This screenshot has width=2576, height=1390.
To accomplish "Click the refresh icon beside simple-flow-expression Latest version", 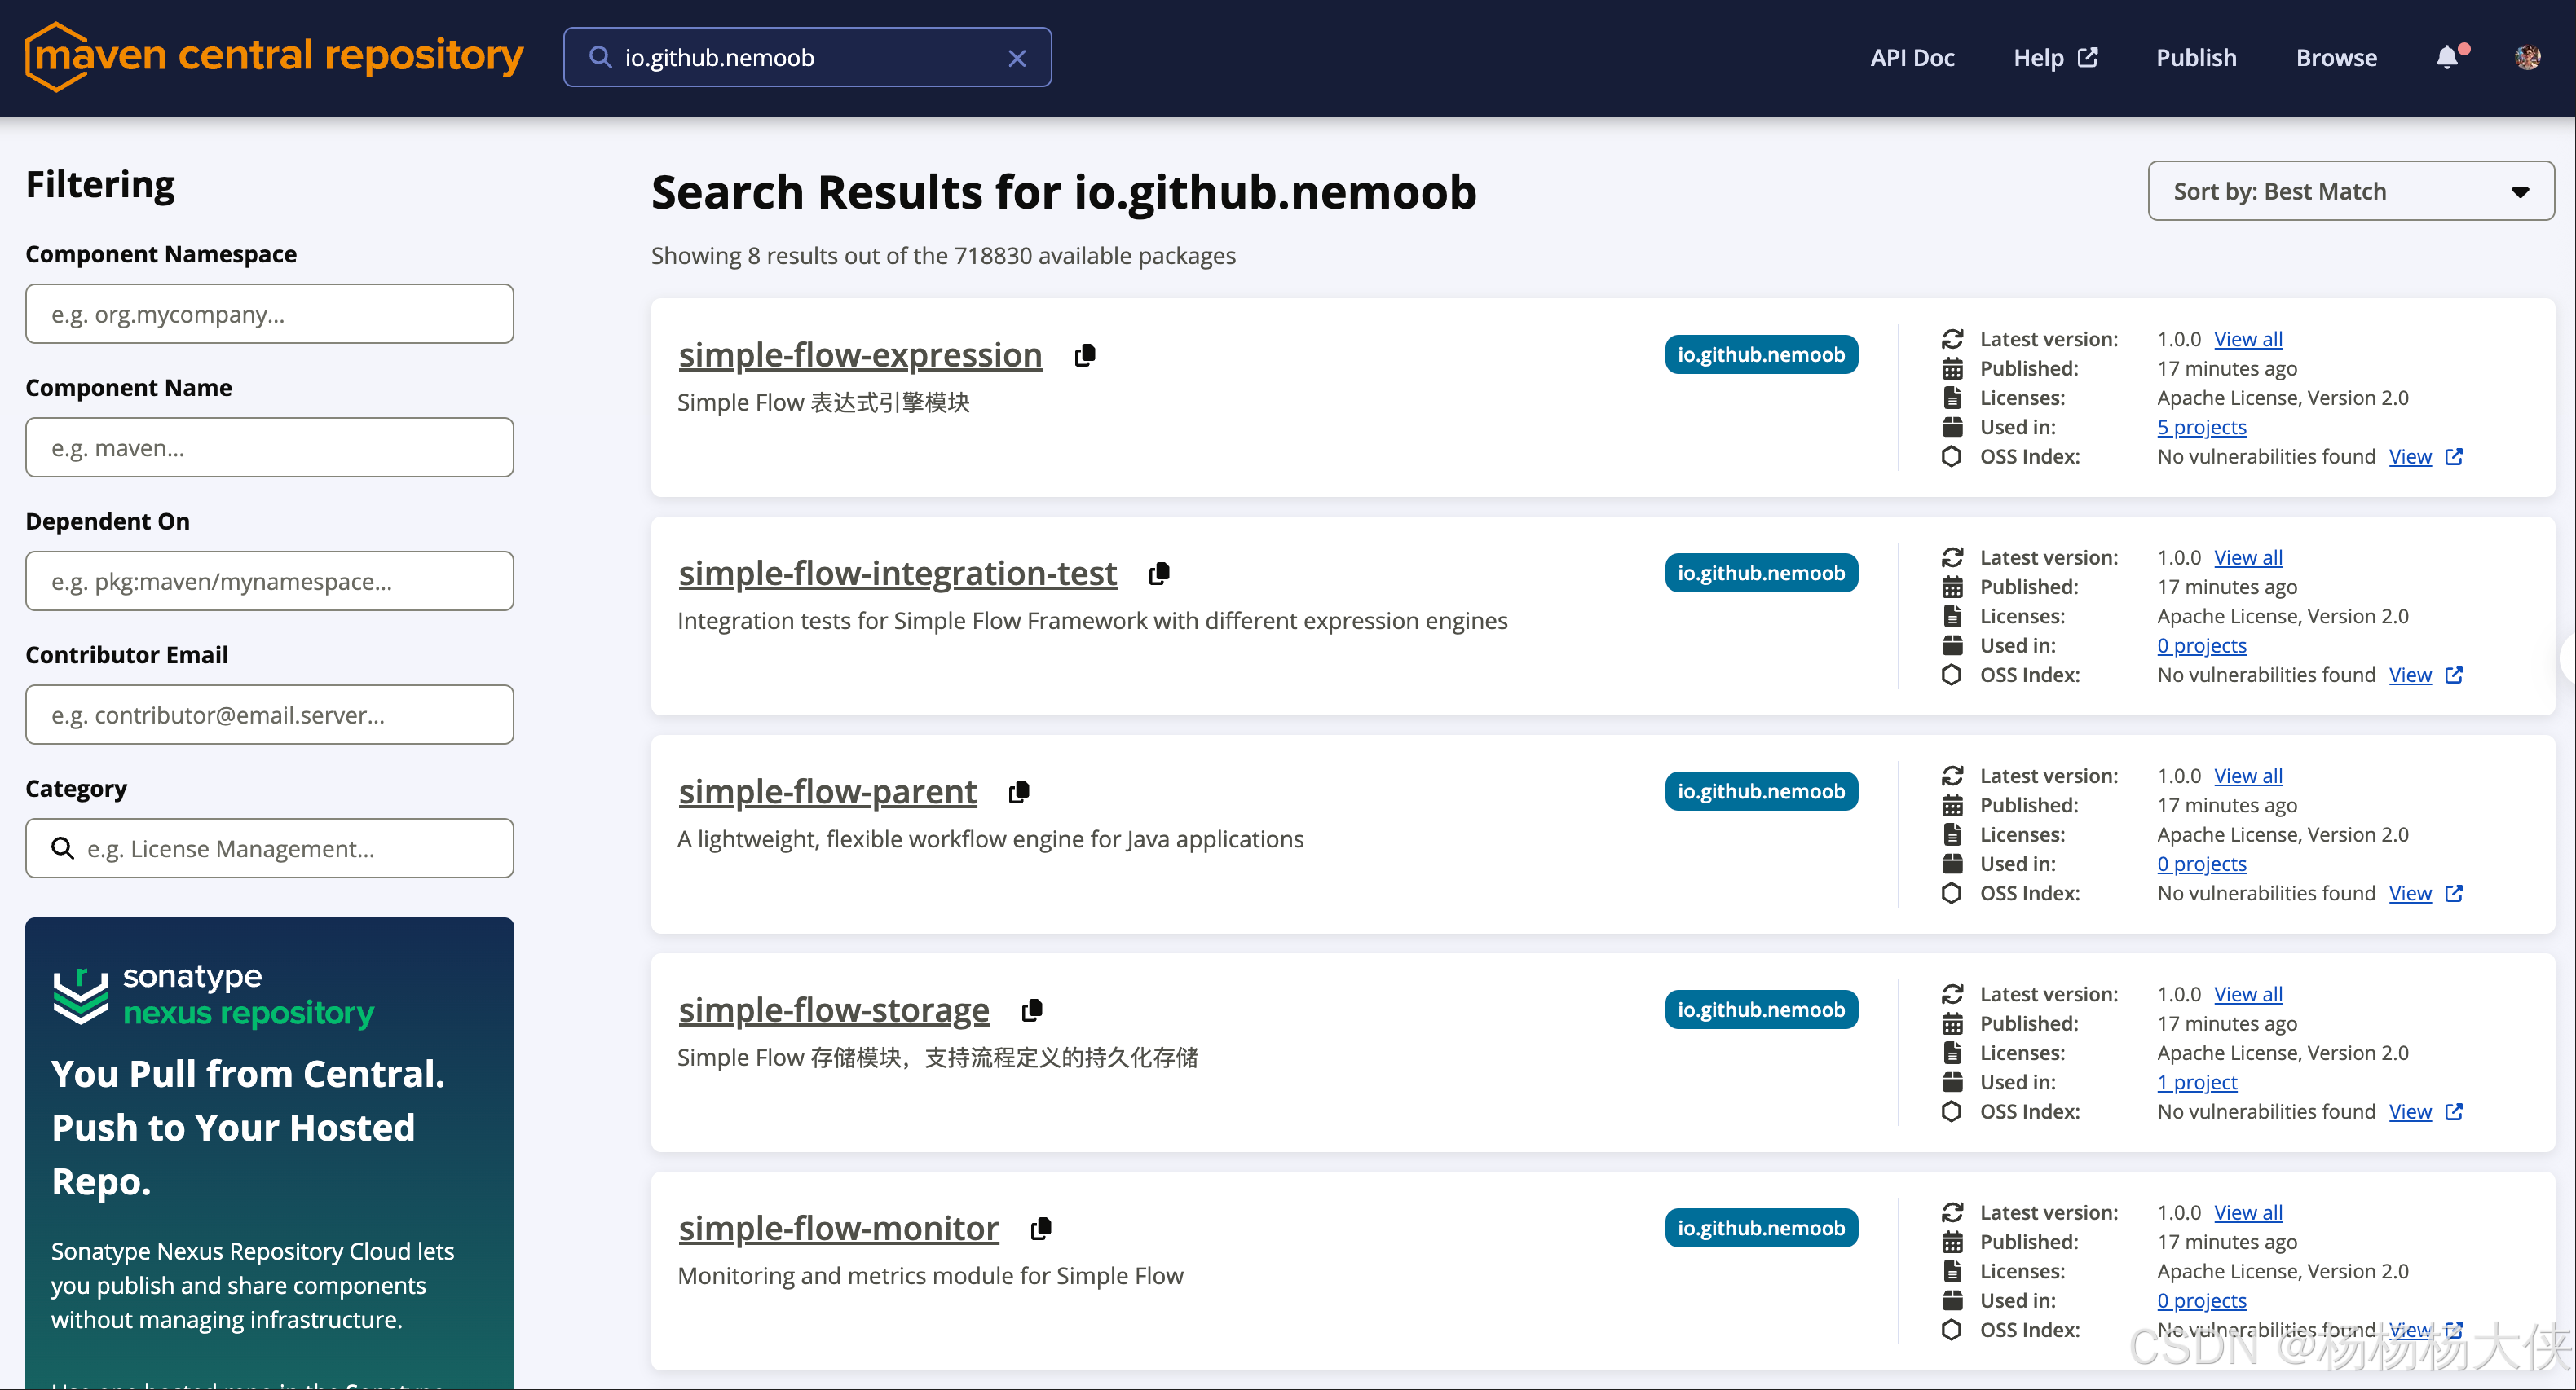I will pos(1952,339).
